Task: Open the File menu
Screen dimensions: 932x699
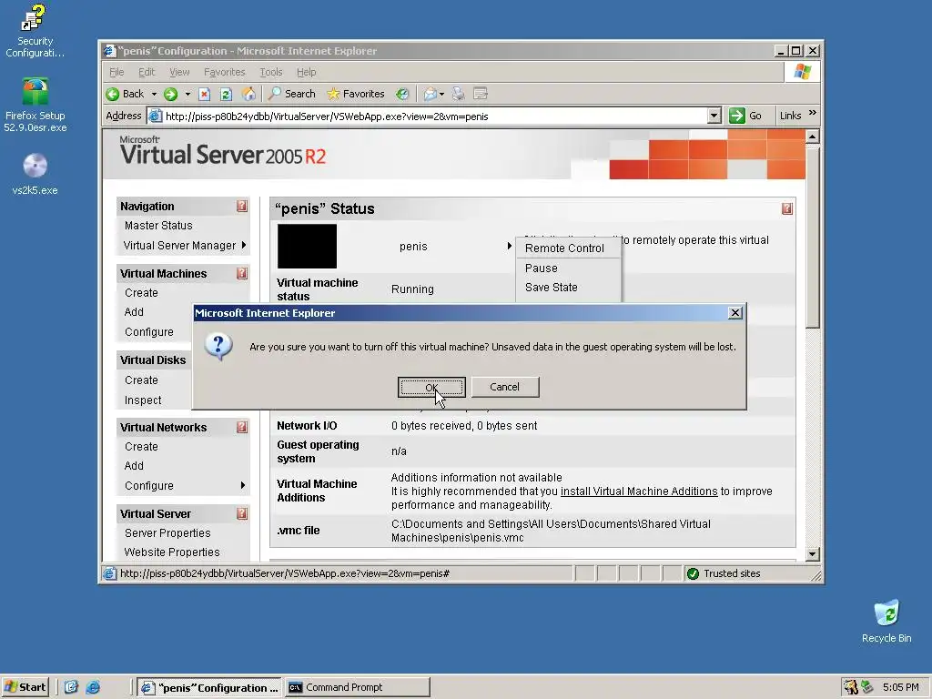Action: (x=116, y=72)
